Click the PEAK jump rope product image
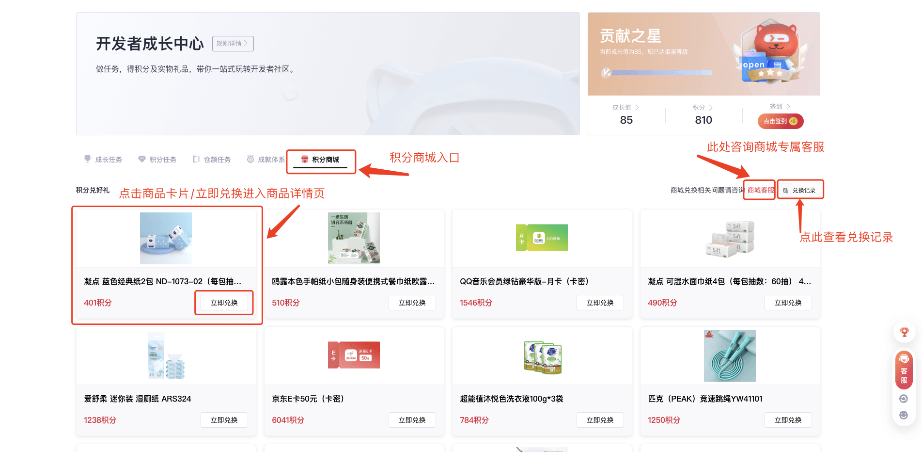The width and height of the screenshot is (922, 452). click(730, 355)
